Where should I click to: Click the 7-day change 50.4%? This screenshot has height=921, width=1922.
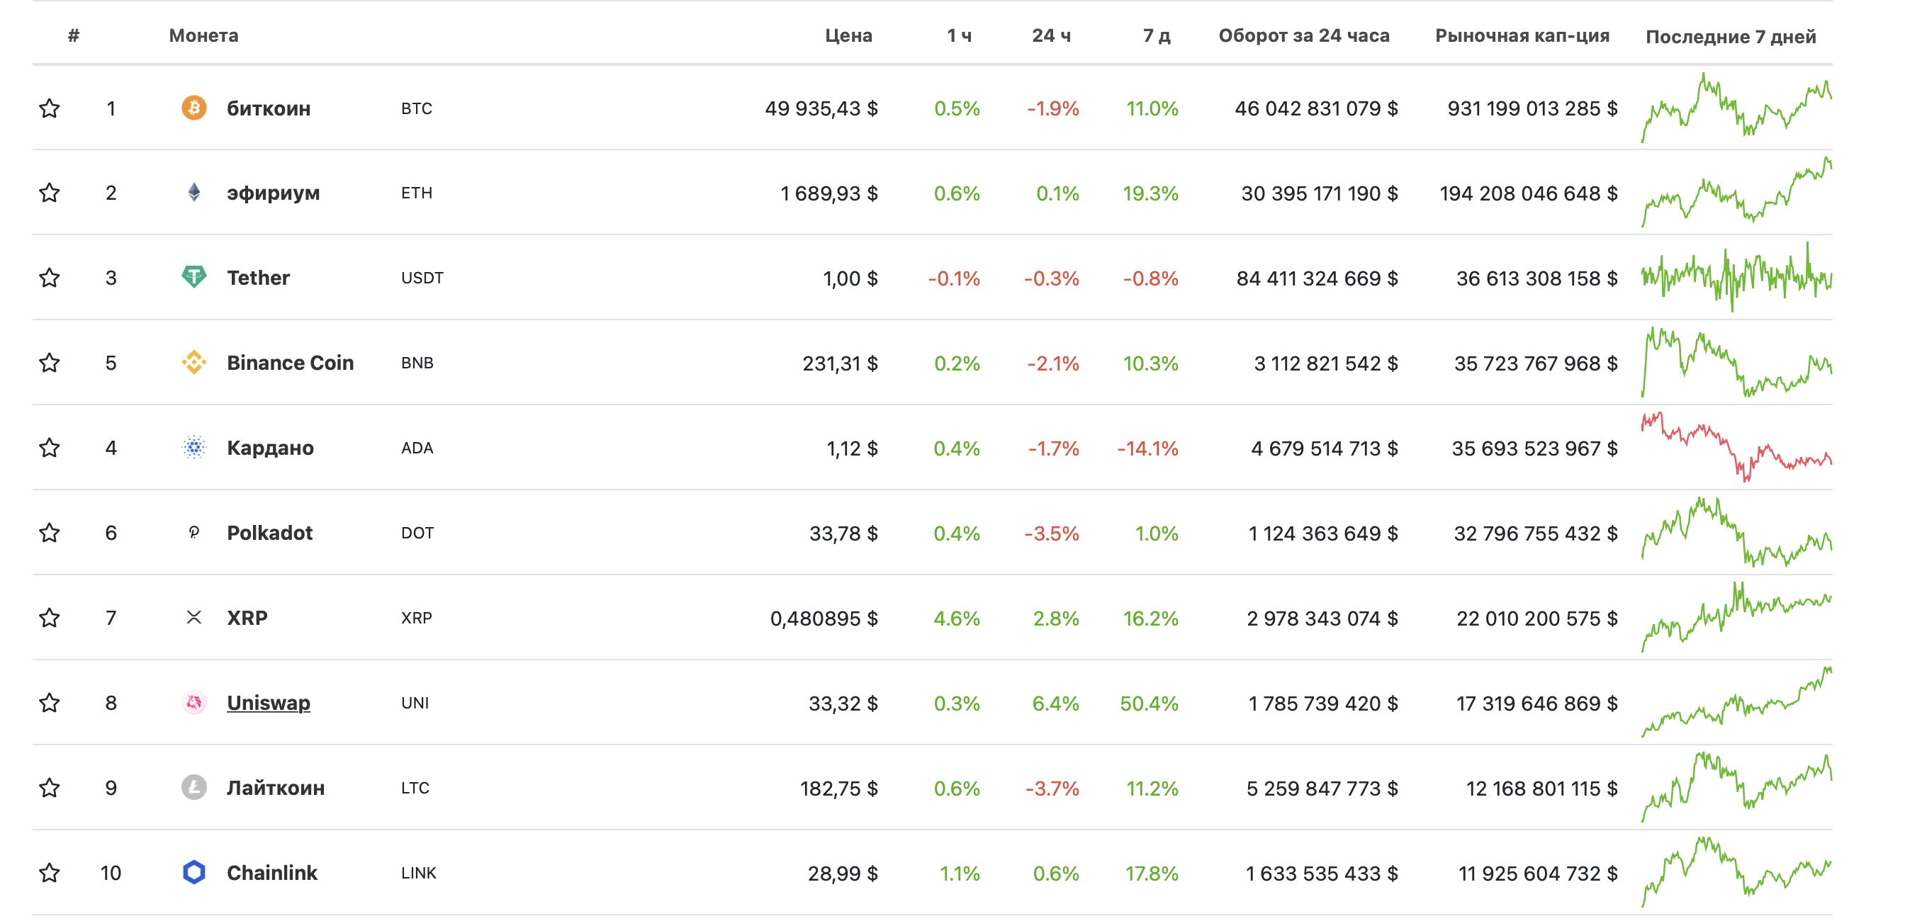click(1149, 704)
